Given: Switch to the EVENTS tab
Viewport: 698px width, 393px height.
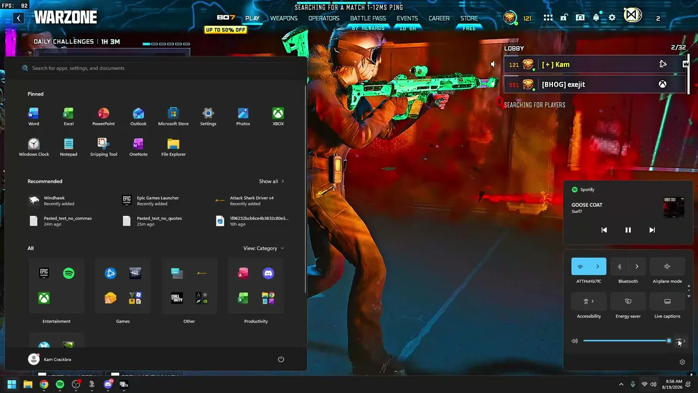Looking at the screenshot, I should 407,18.
